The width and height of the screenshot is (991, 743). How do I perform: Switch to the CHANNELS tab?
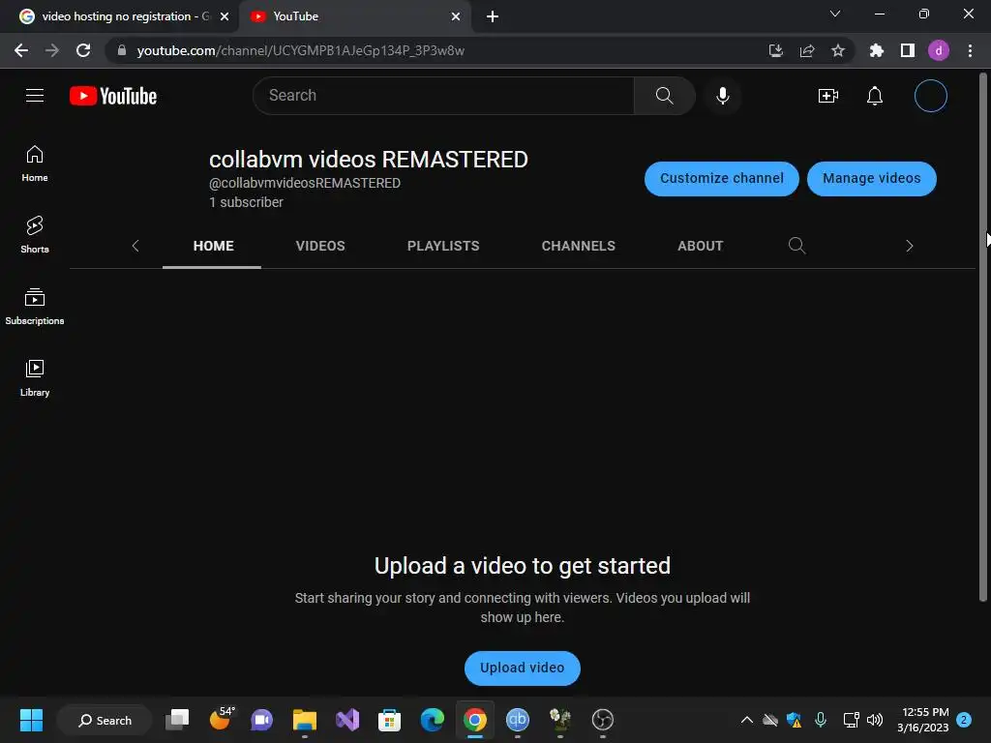579,246
